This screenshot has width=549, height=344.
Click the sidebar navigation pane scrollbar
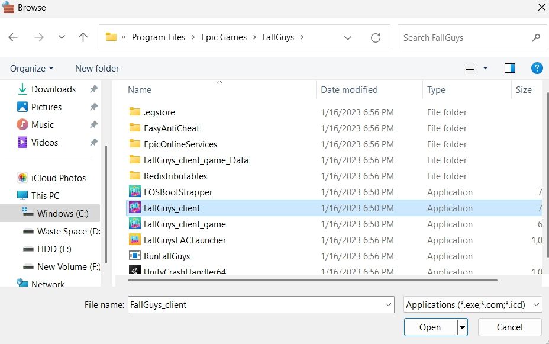[x=106, y=204]
